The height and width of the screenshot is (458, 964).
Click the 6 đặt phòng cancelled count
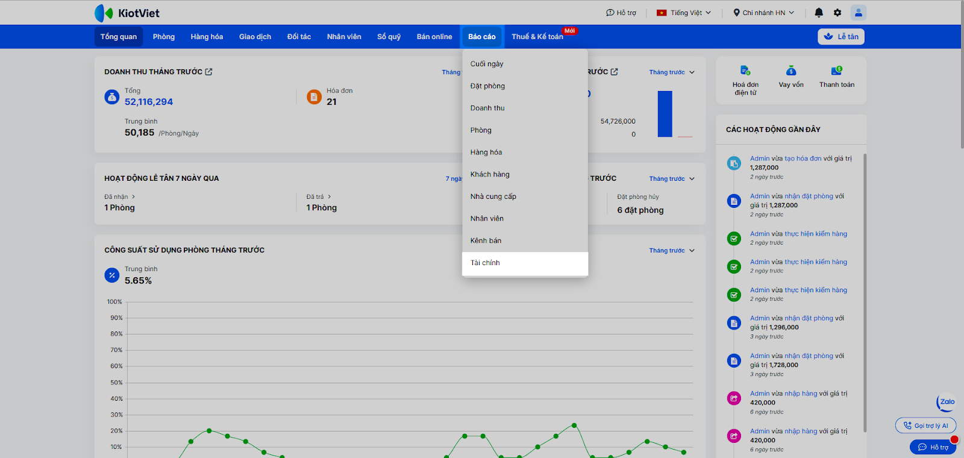tap(640, 210)
